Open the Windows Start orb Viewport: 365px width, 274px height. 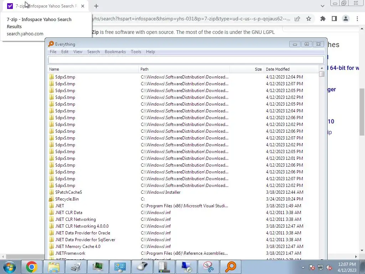click(10, 267)
